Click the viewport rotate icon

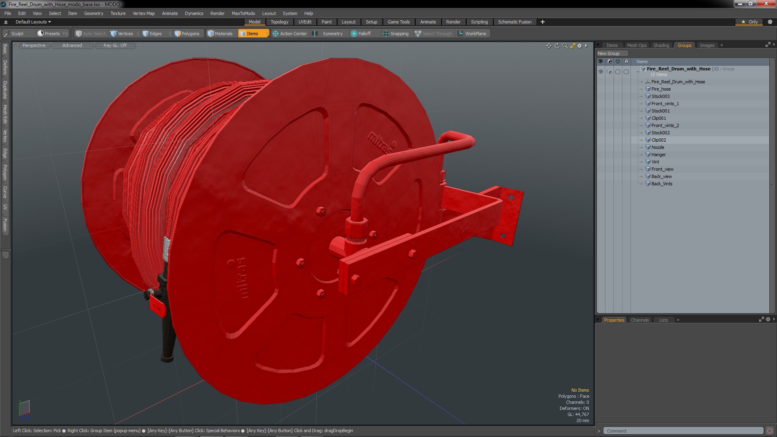[557, 46]
